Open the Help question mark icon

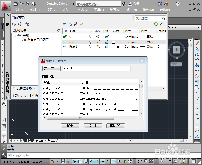pyautogui.click(x=178, y=4)
